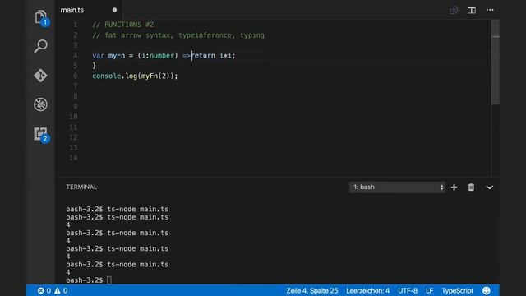Click 'myFn' variable name on line 4
This screenshot has width=526, height=296.
pyautogui.click(x=117, y=55)
